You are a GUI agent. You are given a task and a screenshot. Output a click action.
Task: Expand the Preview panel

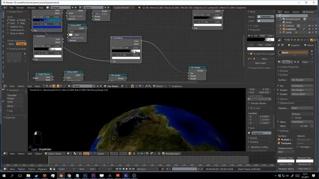[x=284, y=71]
